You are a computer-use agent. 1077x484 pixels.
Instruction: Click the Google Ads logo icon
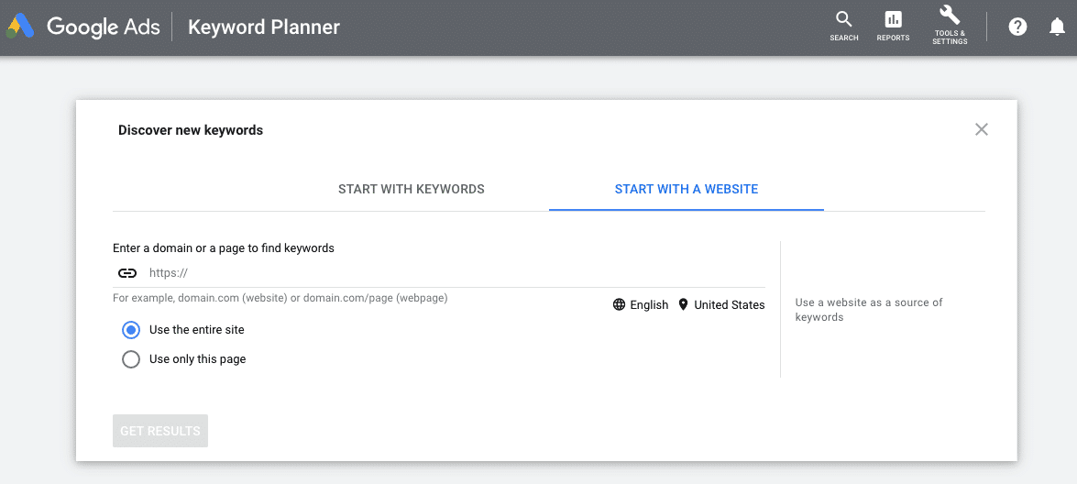tap(20, 27)
